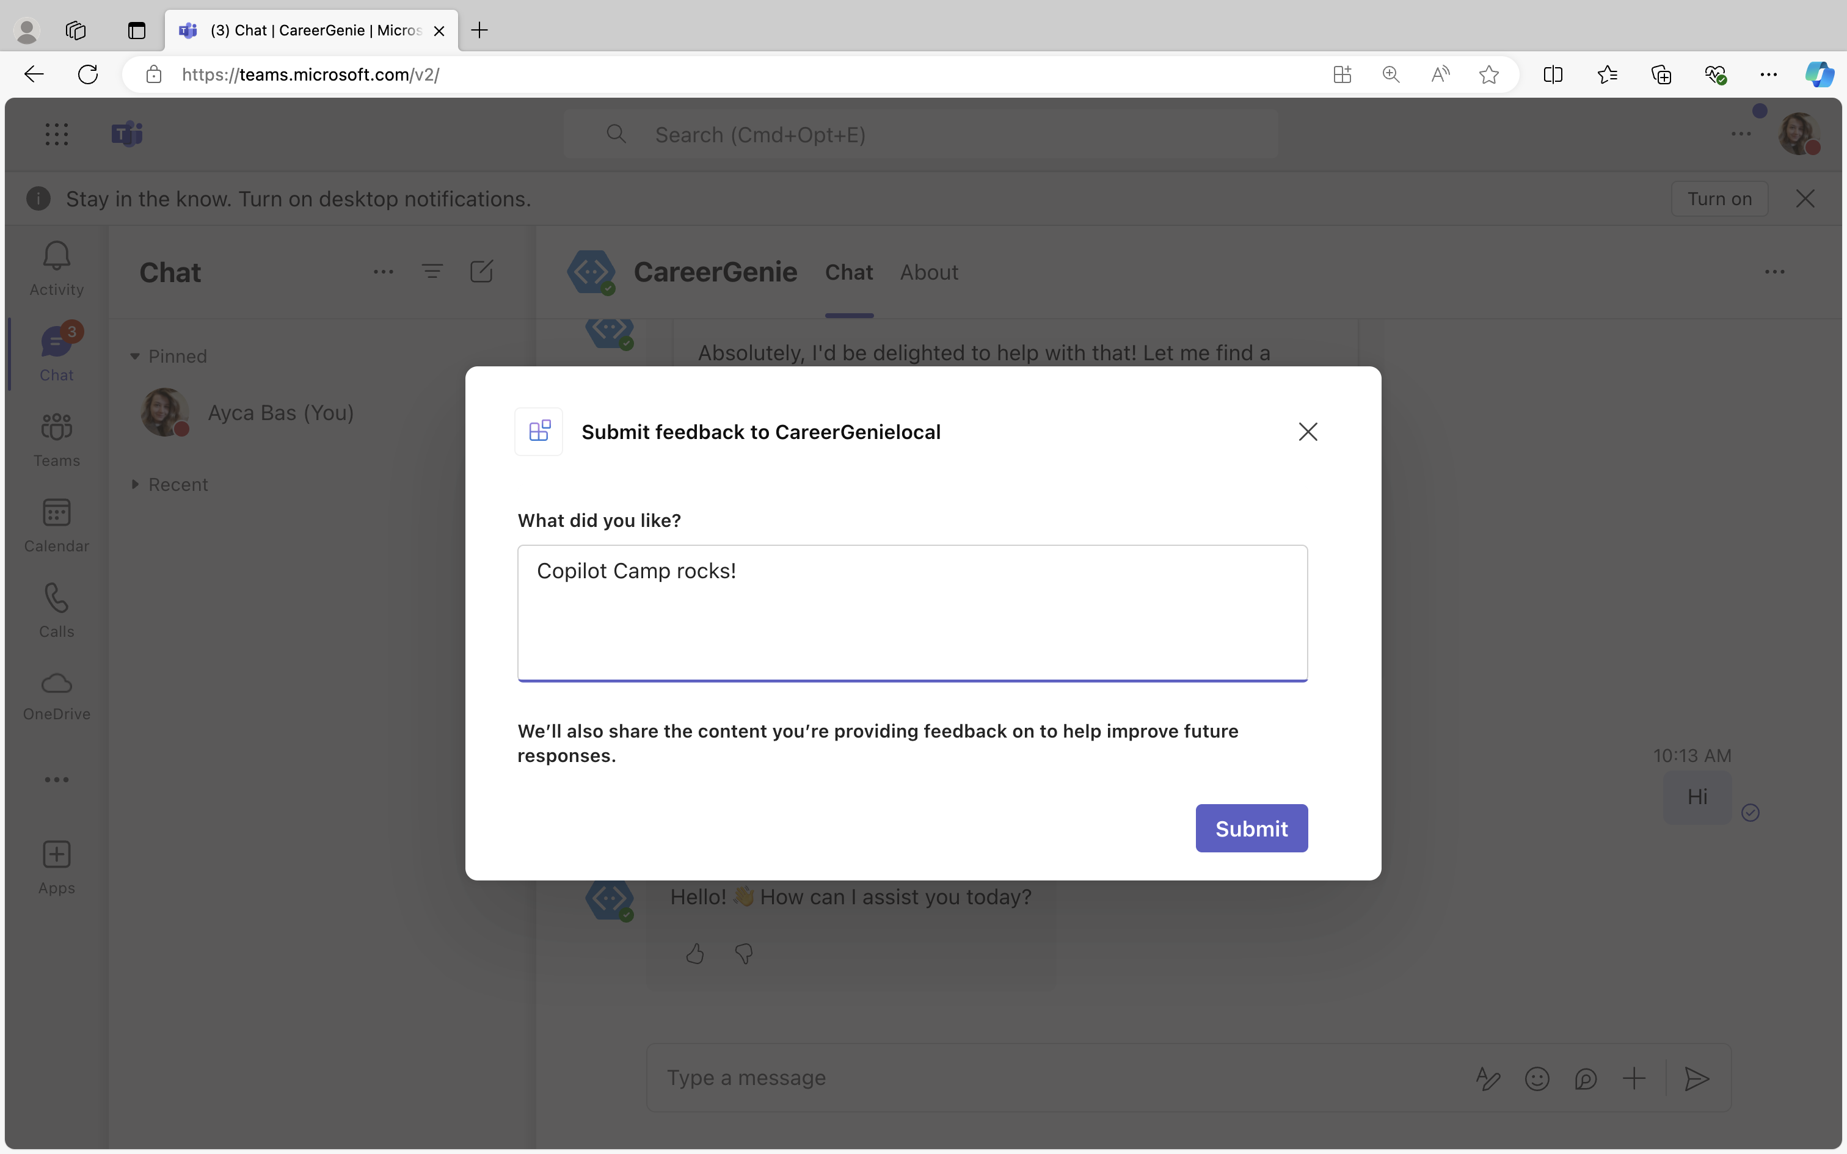Open browser Collections icon
Image resolution: width=1847 pixels, height=1154 pixels.
click(x=1661, y=74)
